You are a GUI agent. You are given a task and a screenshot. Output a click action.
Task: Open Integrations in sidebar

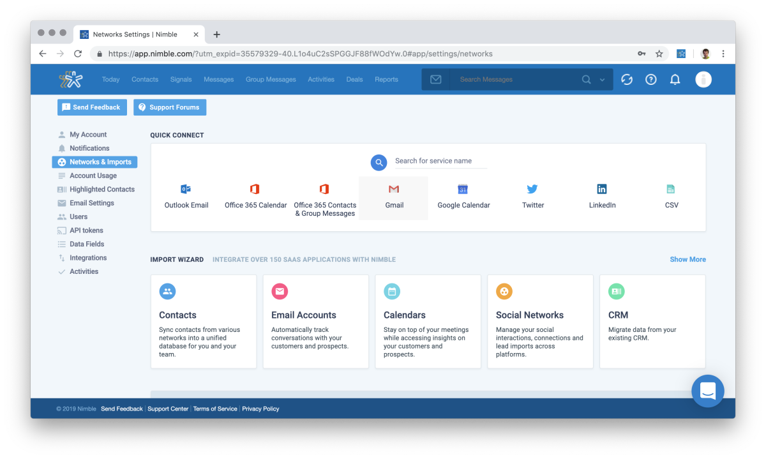[x=88, y=258]
